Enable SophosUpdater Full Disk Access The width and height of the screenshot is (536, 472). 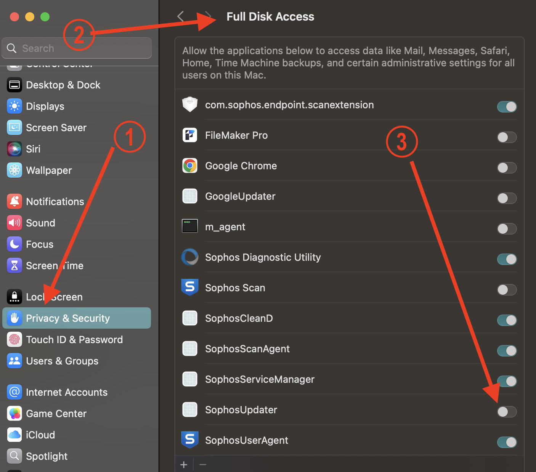[x=507, y=412]
